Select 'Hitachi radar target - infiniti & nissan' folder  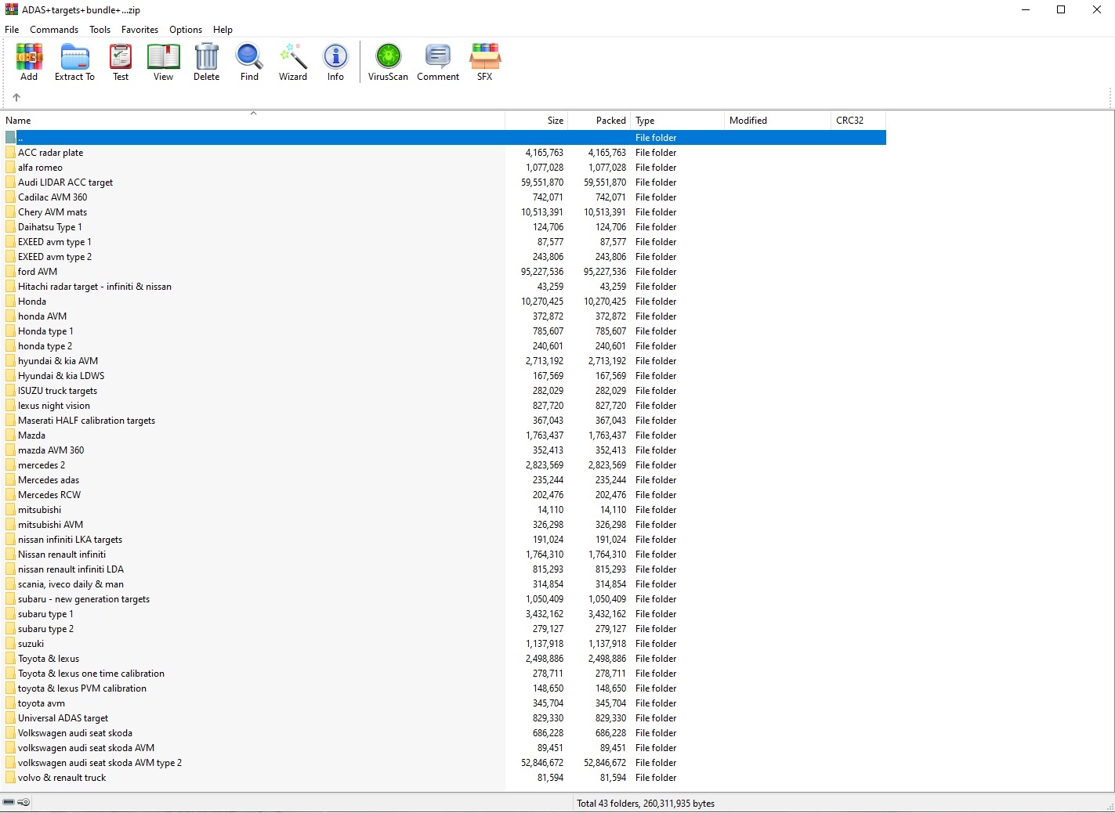pos(95,287)
